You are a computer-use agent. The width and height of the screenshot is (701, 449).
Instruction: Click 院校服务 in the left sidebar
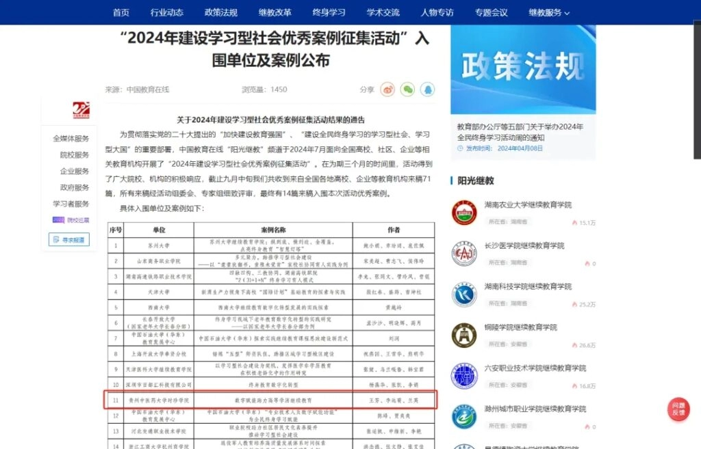74,155
